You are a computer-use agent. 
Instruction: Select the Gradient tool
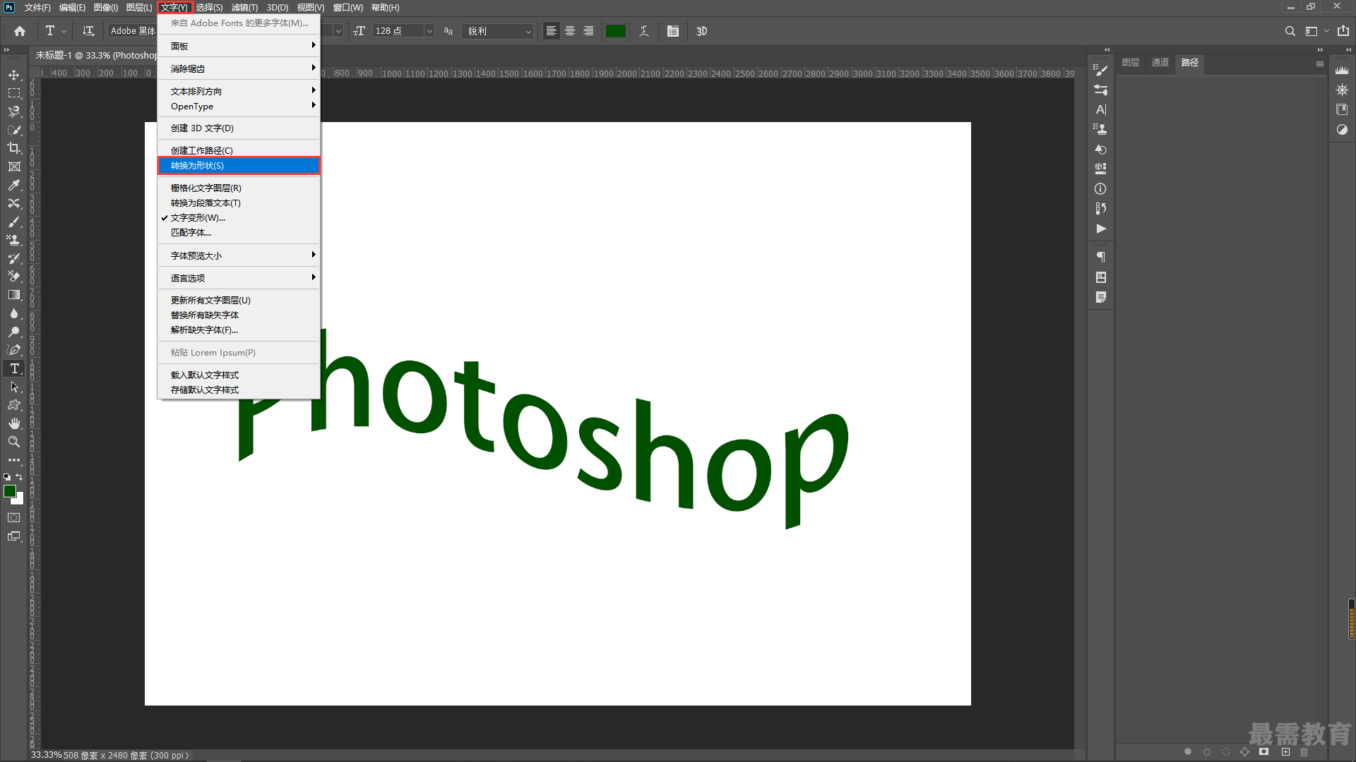pos(14,295)
